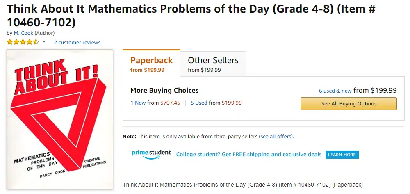The image size is (410, 194).
Task: Click the $199.99 used price
Action: pyautogui.click(x=232, y=103)
